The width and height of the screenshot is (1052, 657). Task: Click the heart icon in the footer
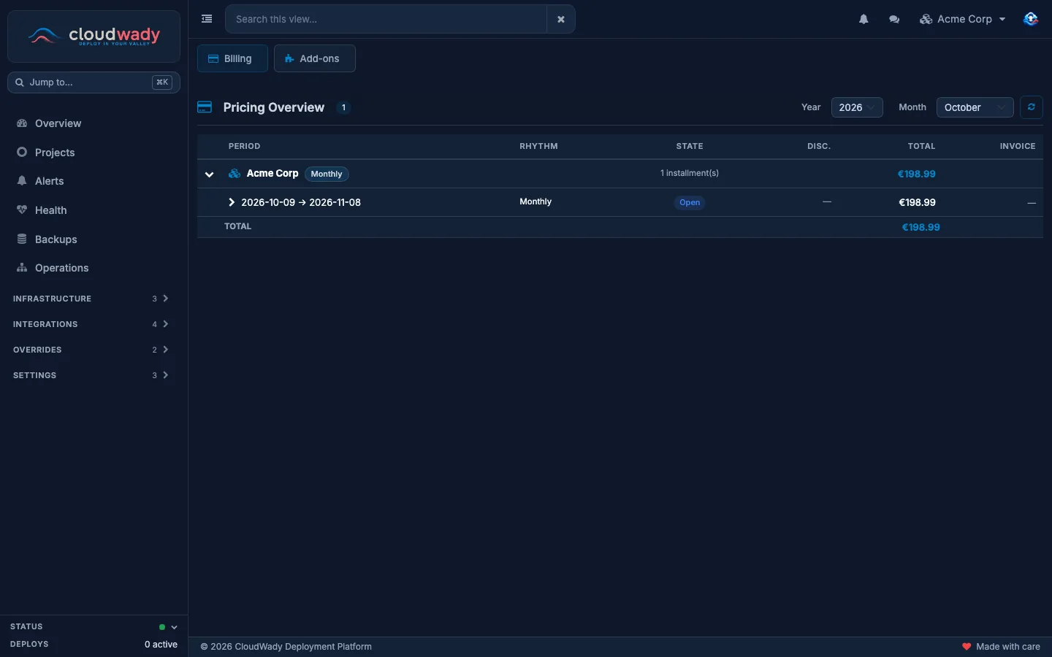[x=967, y=647]
